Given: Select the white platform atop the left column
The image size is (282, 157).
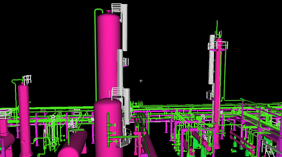Looking at the screenshot, I should tap(27, 80).
